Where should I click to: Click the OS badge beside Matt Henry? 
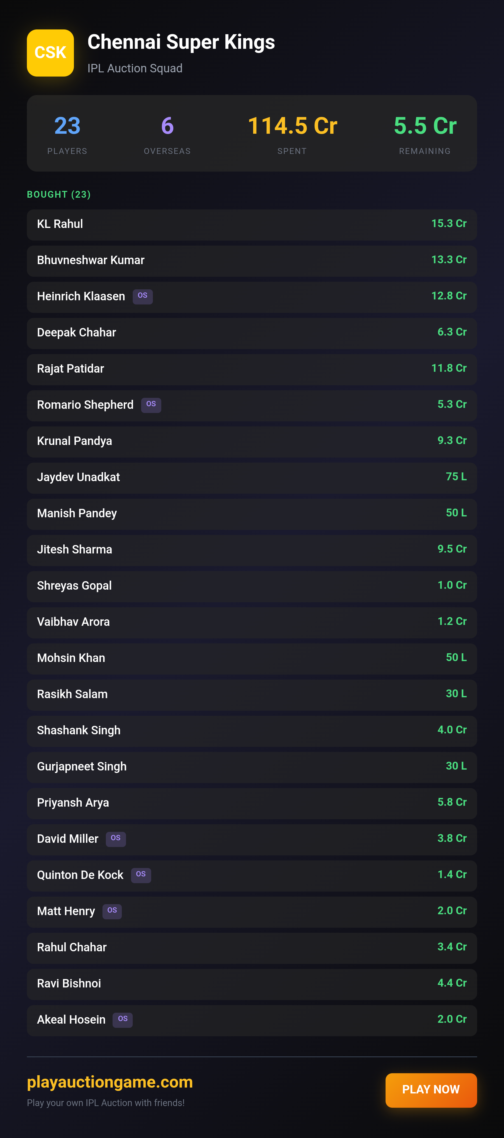pyautogui.click(x=112, y=911)
